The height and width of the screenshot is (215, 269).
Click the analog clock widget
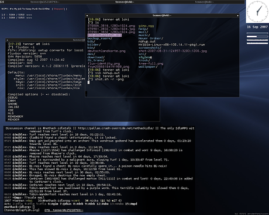pyautogui.click(x=257, y=11)
